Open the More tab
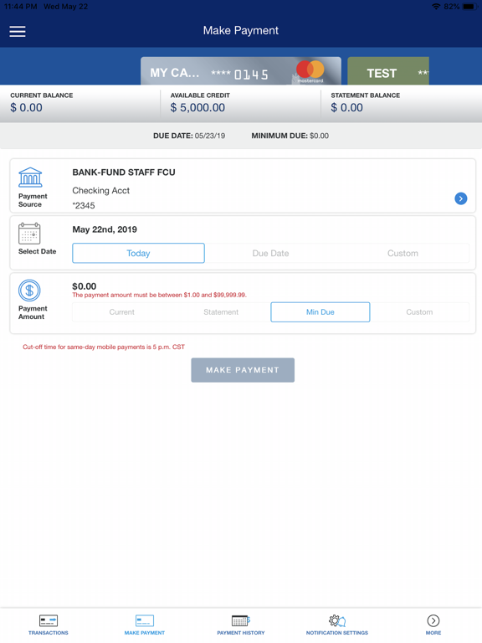The image size is (482, 643). tap(433, 625)
